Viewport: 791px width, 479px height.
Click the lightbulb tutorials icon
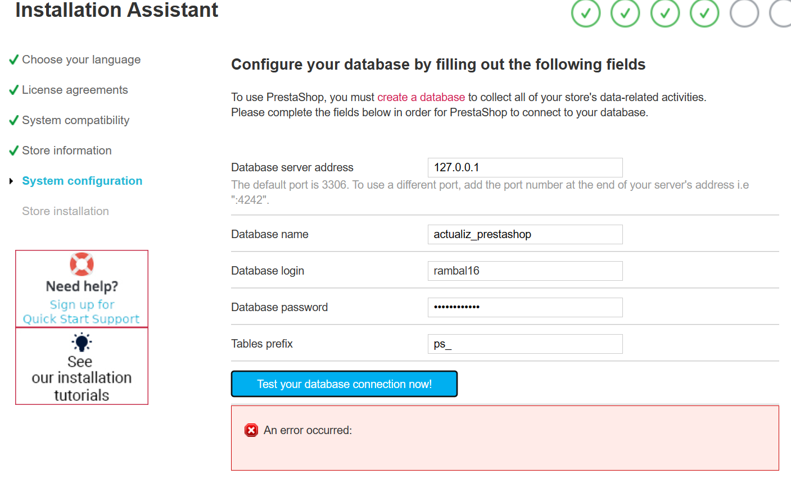[x=82, y=342]
